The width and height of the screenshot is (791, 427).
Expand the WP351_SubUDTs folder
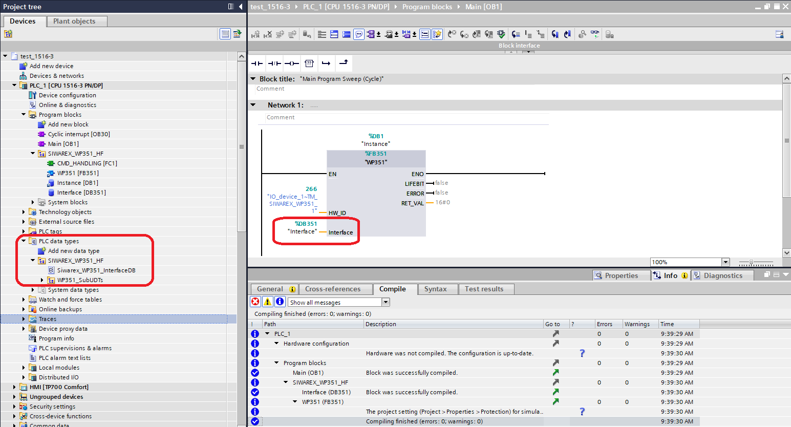(x=42, y=280)
